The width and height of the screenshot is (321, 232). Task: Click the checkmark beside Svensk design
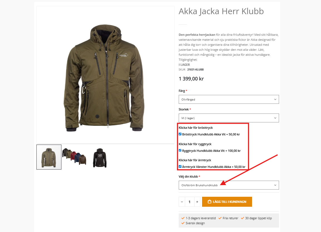click(x=183, y=223)
